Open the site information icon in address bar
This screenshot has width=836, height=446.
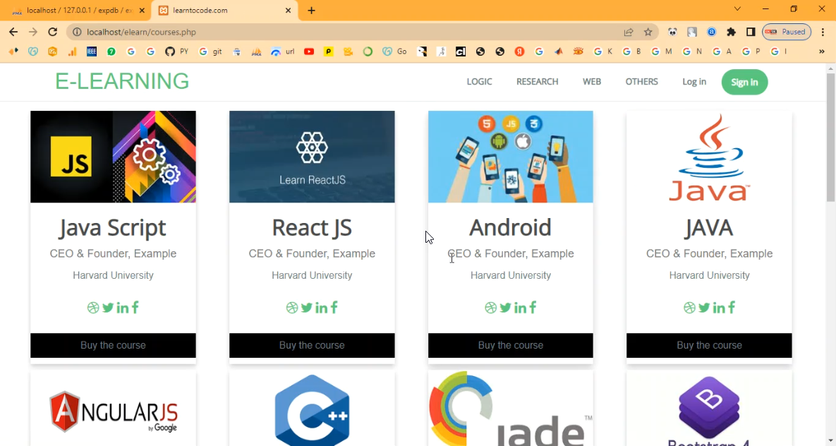click(77, 32)
